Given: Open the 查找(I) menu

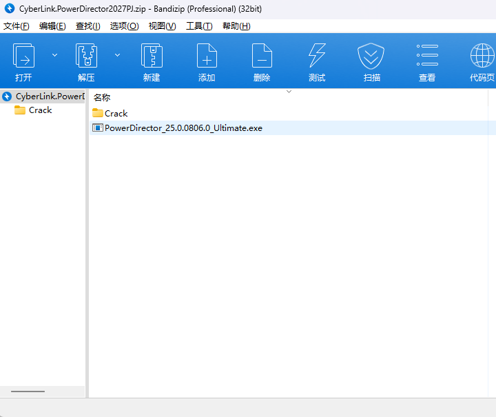Looking at the screenshot, I should (88, 26).
